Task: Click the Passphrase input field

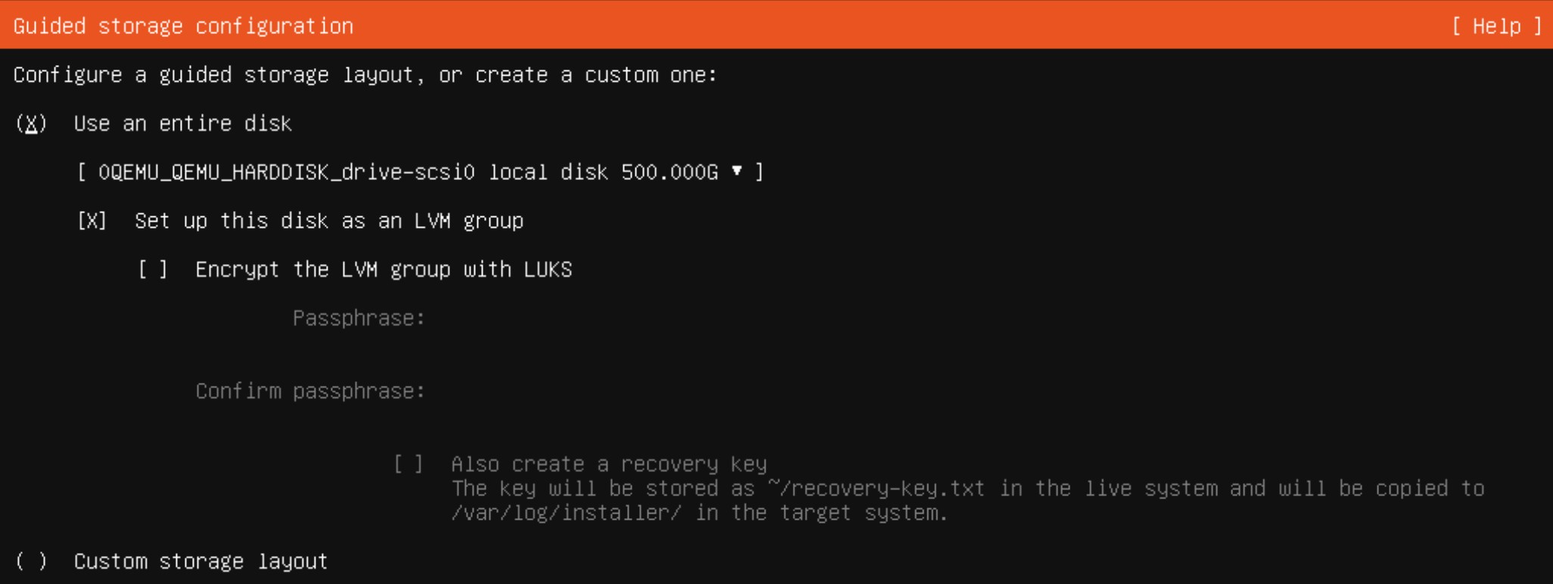Action: (530, 317)
